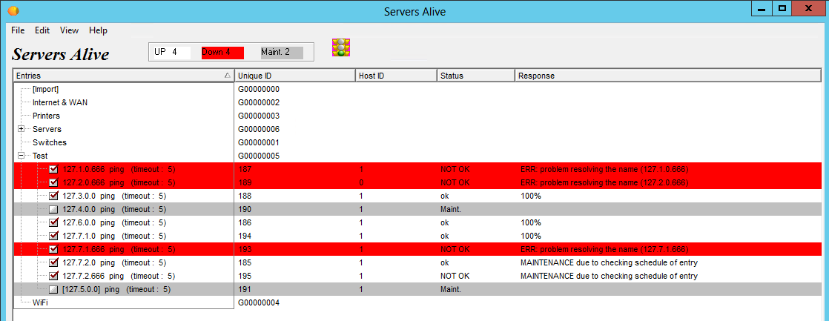The width and height of the screenshot is (829, 321).
Task: Enable the [127.5.0.0] ping checkbox
Action: point(53,289)
